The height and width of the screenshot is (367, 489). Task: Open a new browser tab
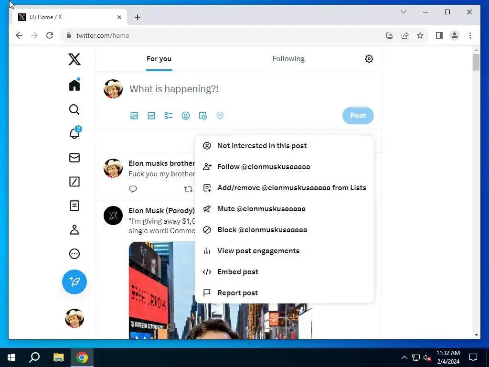[138, 17]
